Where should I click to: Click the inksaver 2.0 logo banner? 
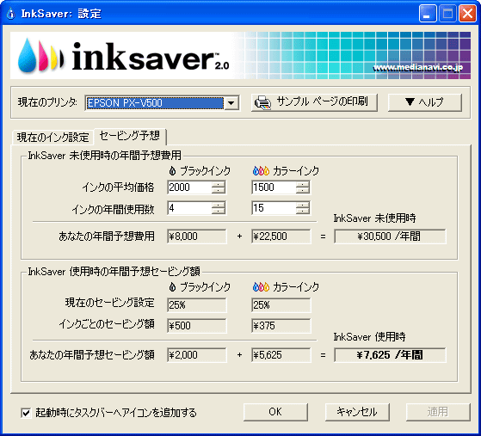click(x=241, y=56)
